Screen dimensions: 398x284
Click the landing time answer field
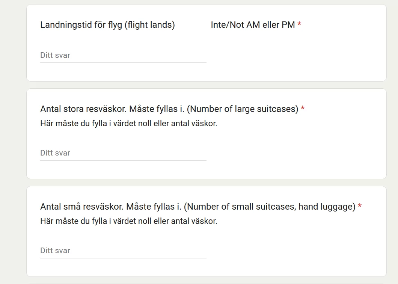(123, 56)
